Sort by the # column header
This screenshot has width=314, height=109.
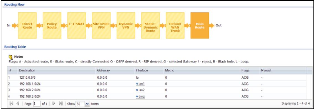[x=12, y=70]
